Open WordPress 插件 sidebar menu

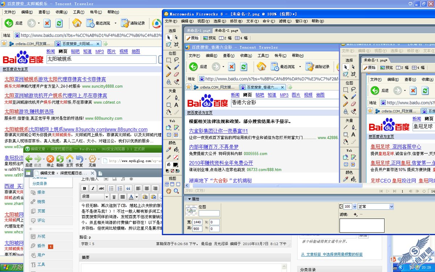pyautogui.click(x=41, y=246)
